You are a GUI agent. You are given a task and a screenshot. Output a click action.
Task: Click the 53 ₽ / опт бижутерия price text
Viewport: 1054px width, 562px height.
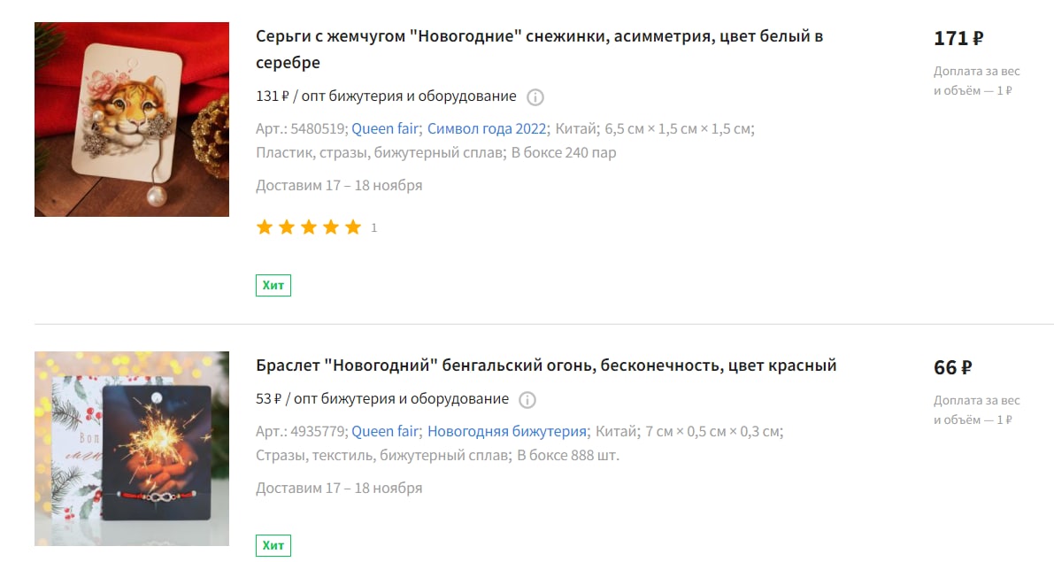[381, 398]
